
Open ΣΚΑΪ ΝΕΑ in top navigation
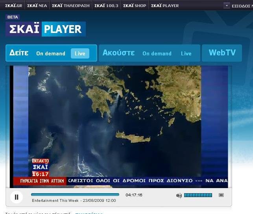[x=37, y=5]
